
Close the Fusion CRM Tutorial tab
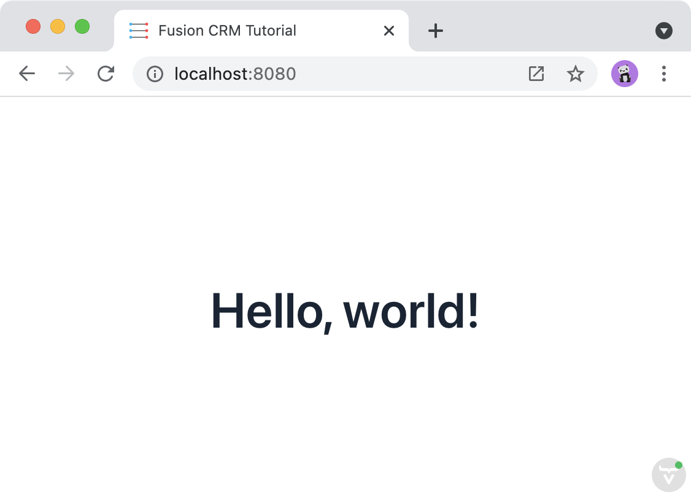pos(388,30)
